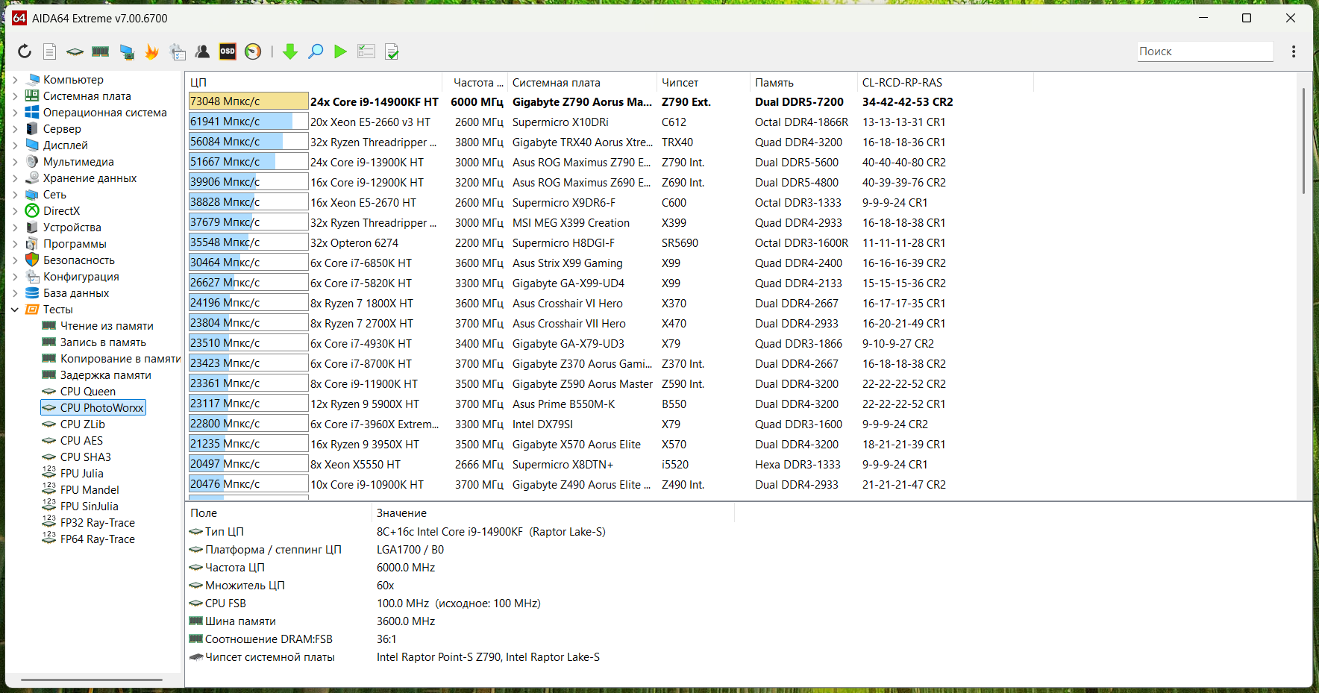Image resolution: width=1319 pixels, height=693 pixels.
Task: Select Безопасность in the sidebar tree
Action: pos(78,260)
